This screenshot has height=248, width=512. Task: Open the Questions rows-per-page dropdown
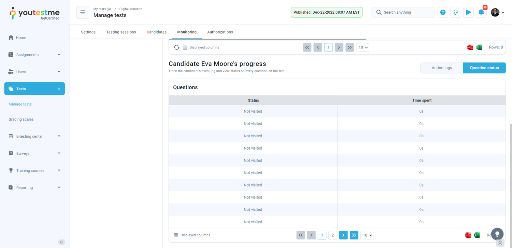click(367, 235)
